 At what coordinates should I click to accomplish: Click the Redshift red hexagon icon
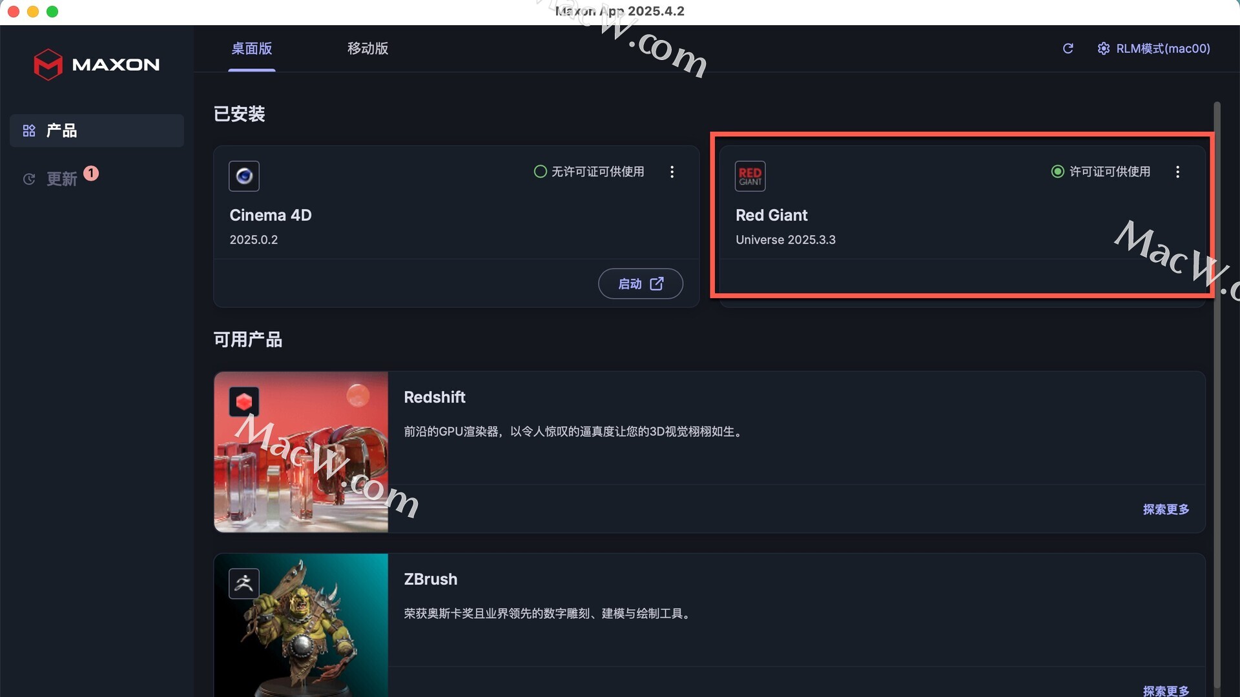pos(244,402)
